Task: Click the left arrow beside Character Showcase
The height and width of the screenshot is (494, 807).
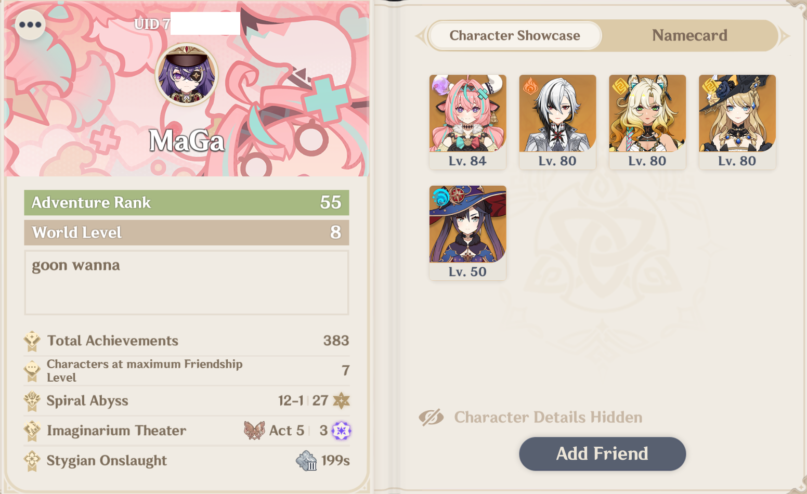Action: [420, 36]
